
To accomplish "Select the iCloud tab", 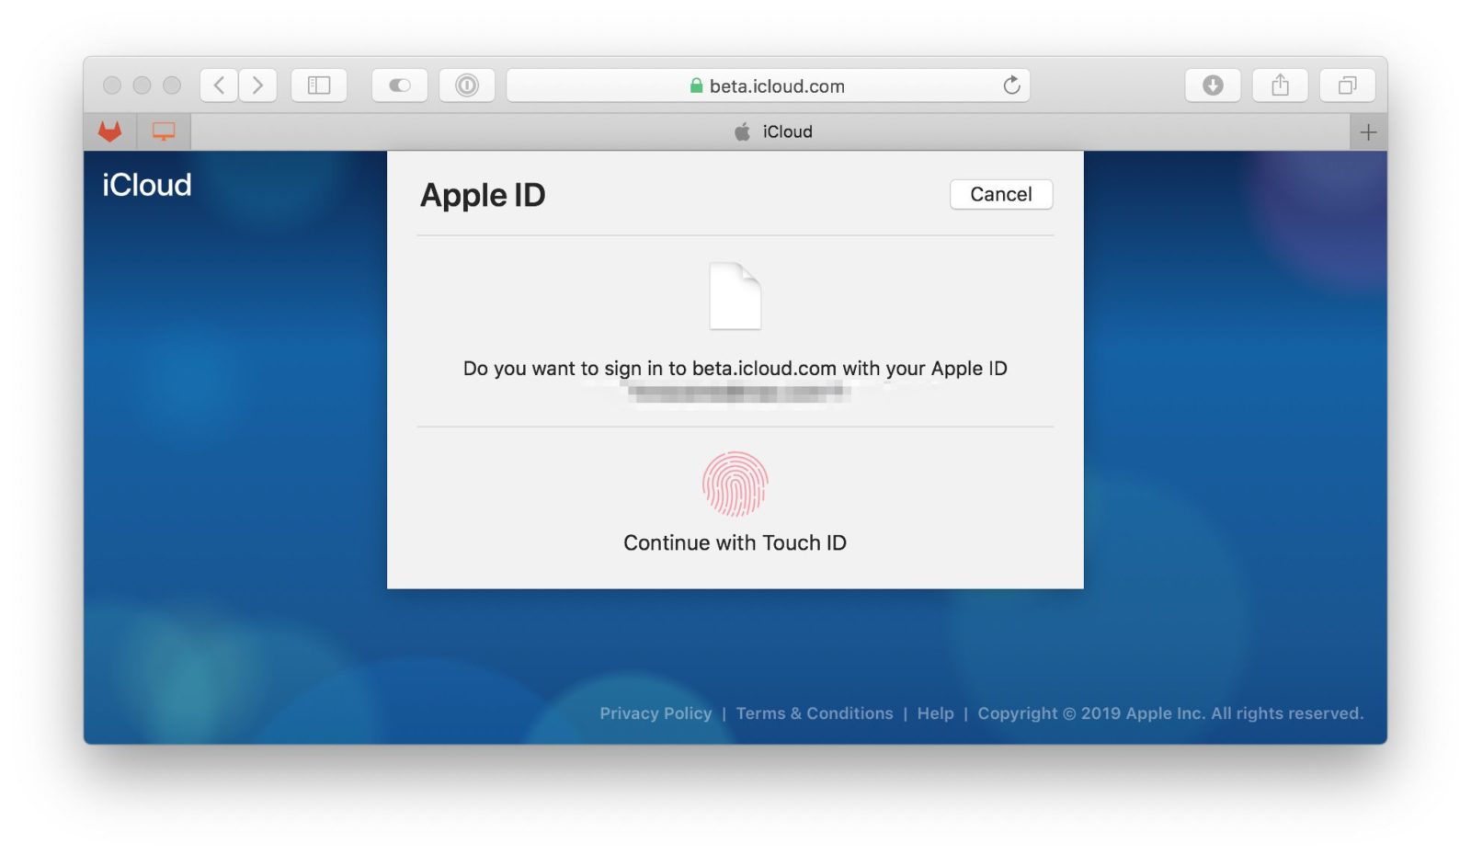I will [770, 131].
